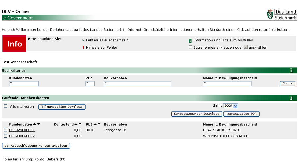Click sample checkbox in legend
298x165 pixels.
[x=190, y=47]
